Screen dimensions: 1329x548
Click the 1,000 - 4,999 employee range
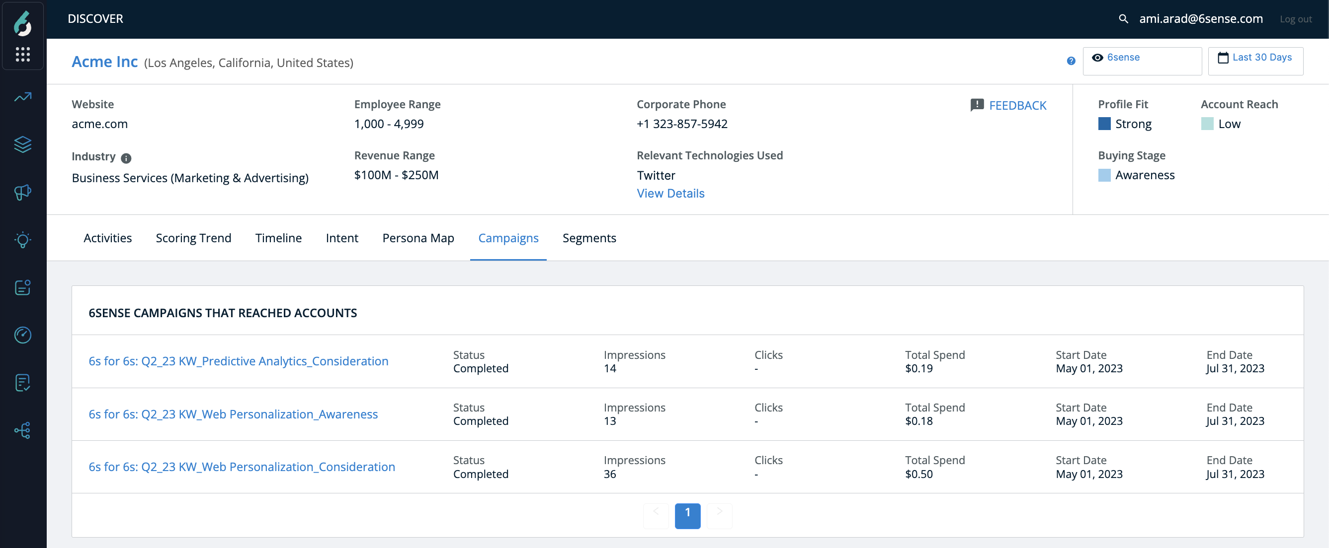pyautogui.click(x=389, y=124)
